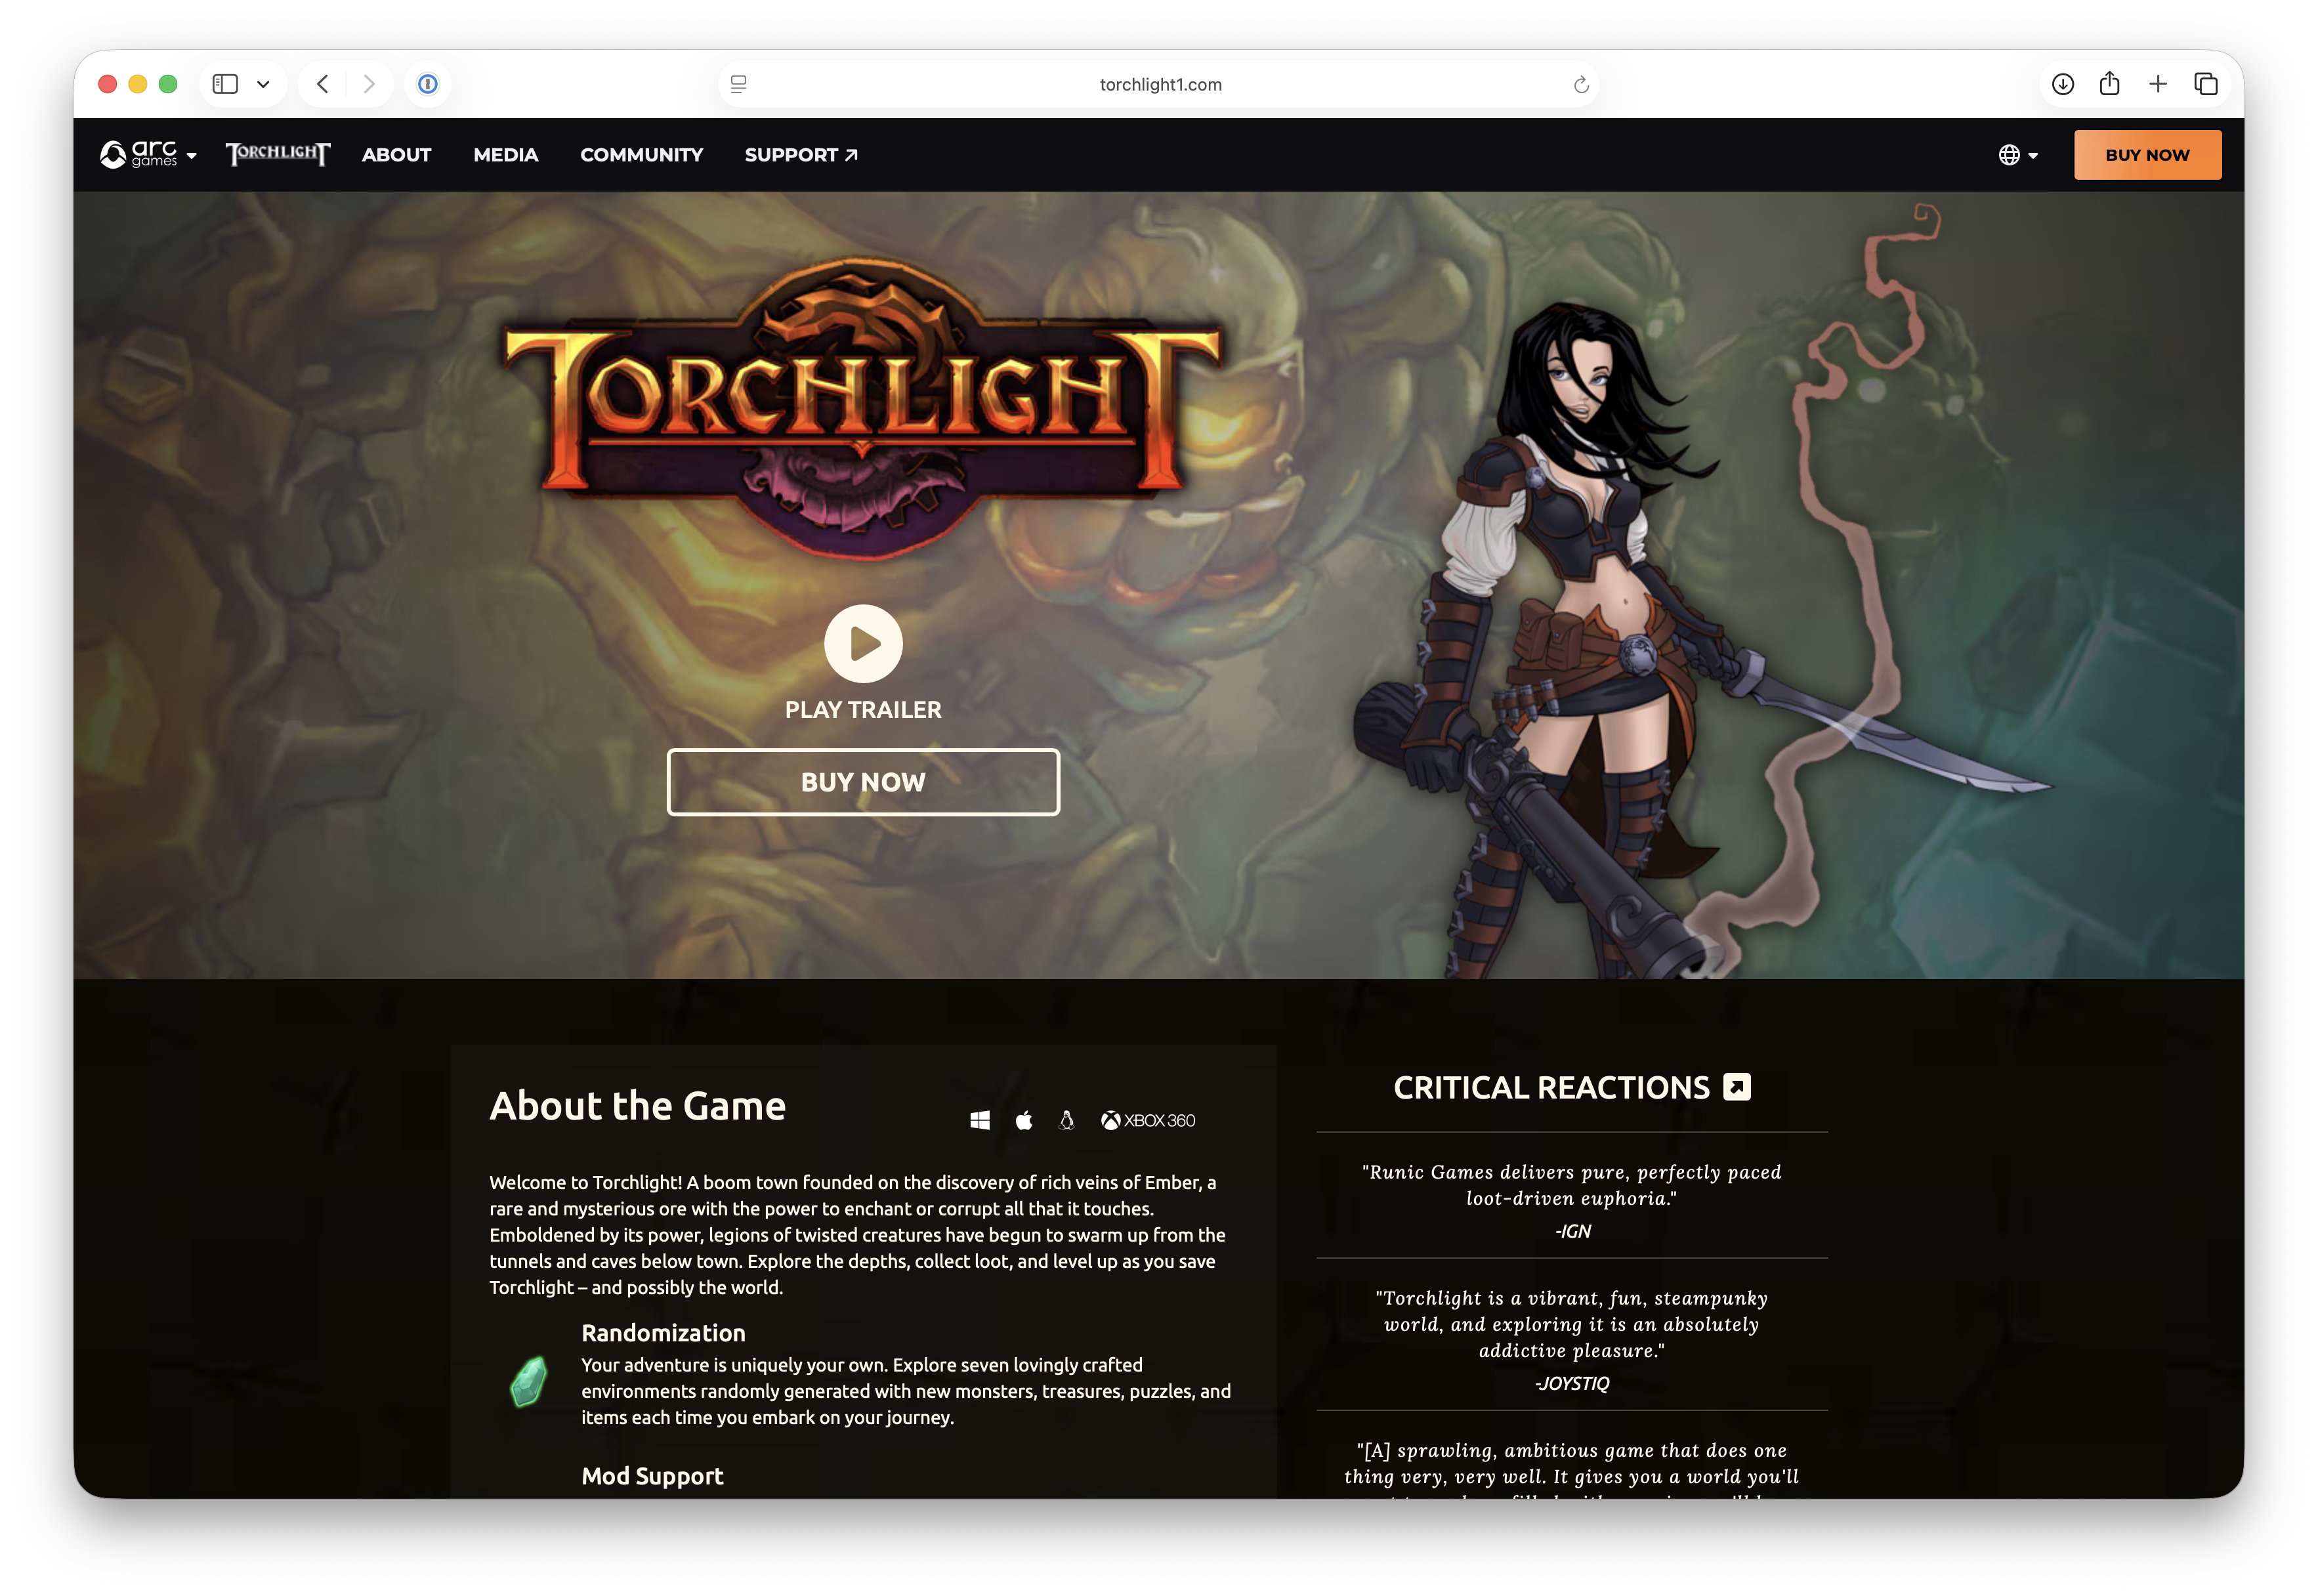Viewport: 2318px width, 1596px height.
Task: Click the Apple platform icon
Action: click(1024, 1120)
